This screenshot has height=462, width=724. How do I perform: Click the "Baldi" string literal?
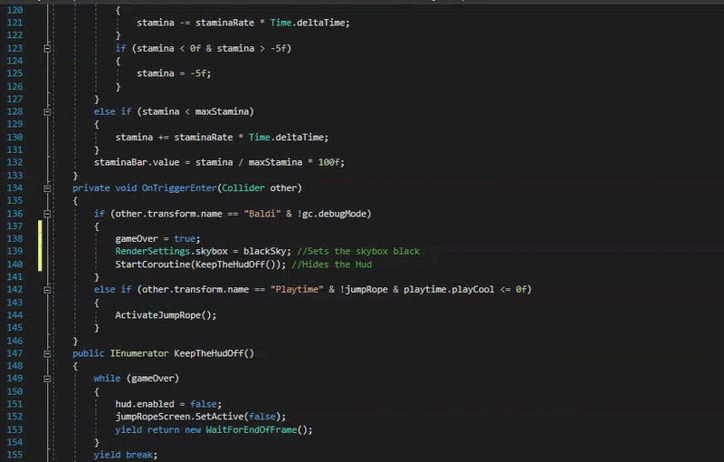click(x=262, y=214)
